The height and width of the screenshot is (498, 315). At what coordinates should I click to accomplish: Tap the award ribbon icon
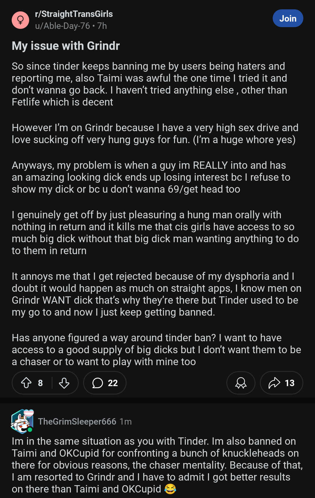click(x=241, y=383)
